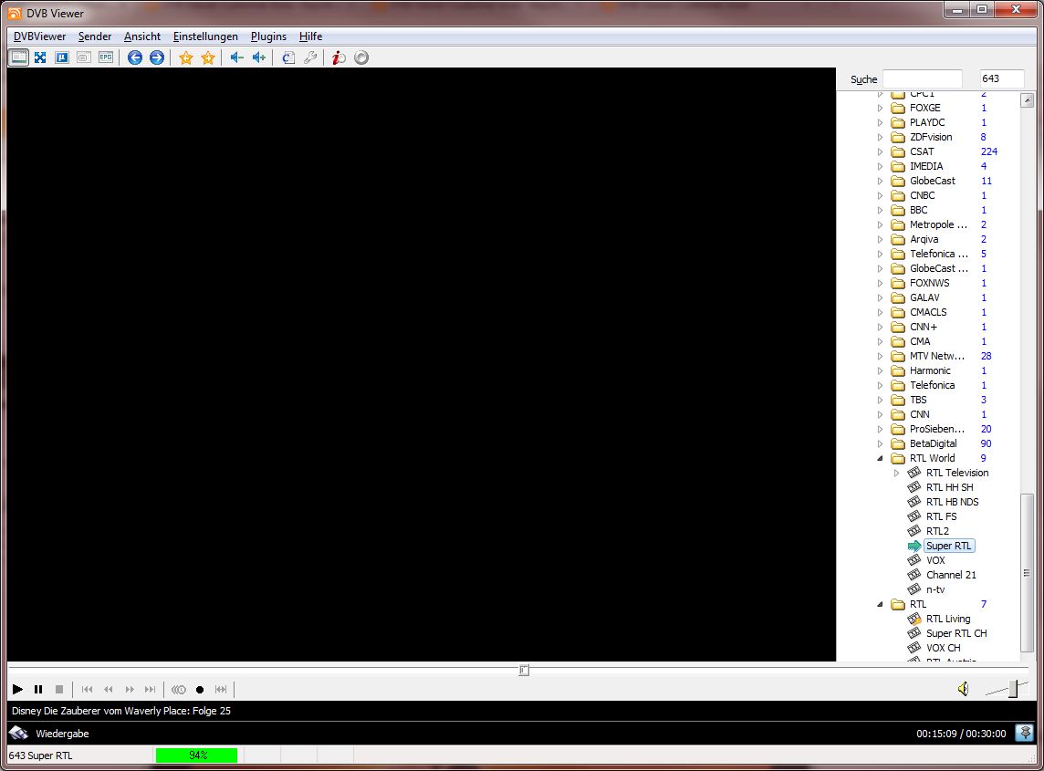This screenshot has width=1044, height=771.
Task: Click the play button
Action: 18,689
